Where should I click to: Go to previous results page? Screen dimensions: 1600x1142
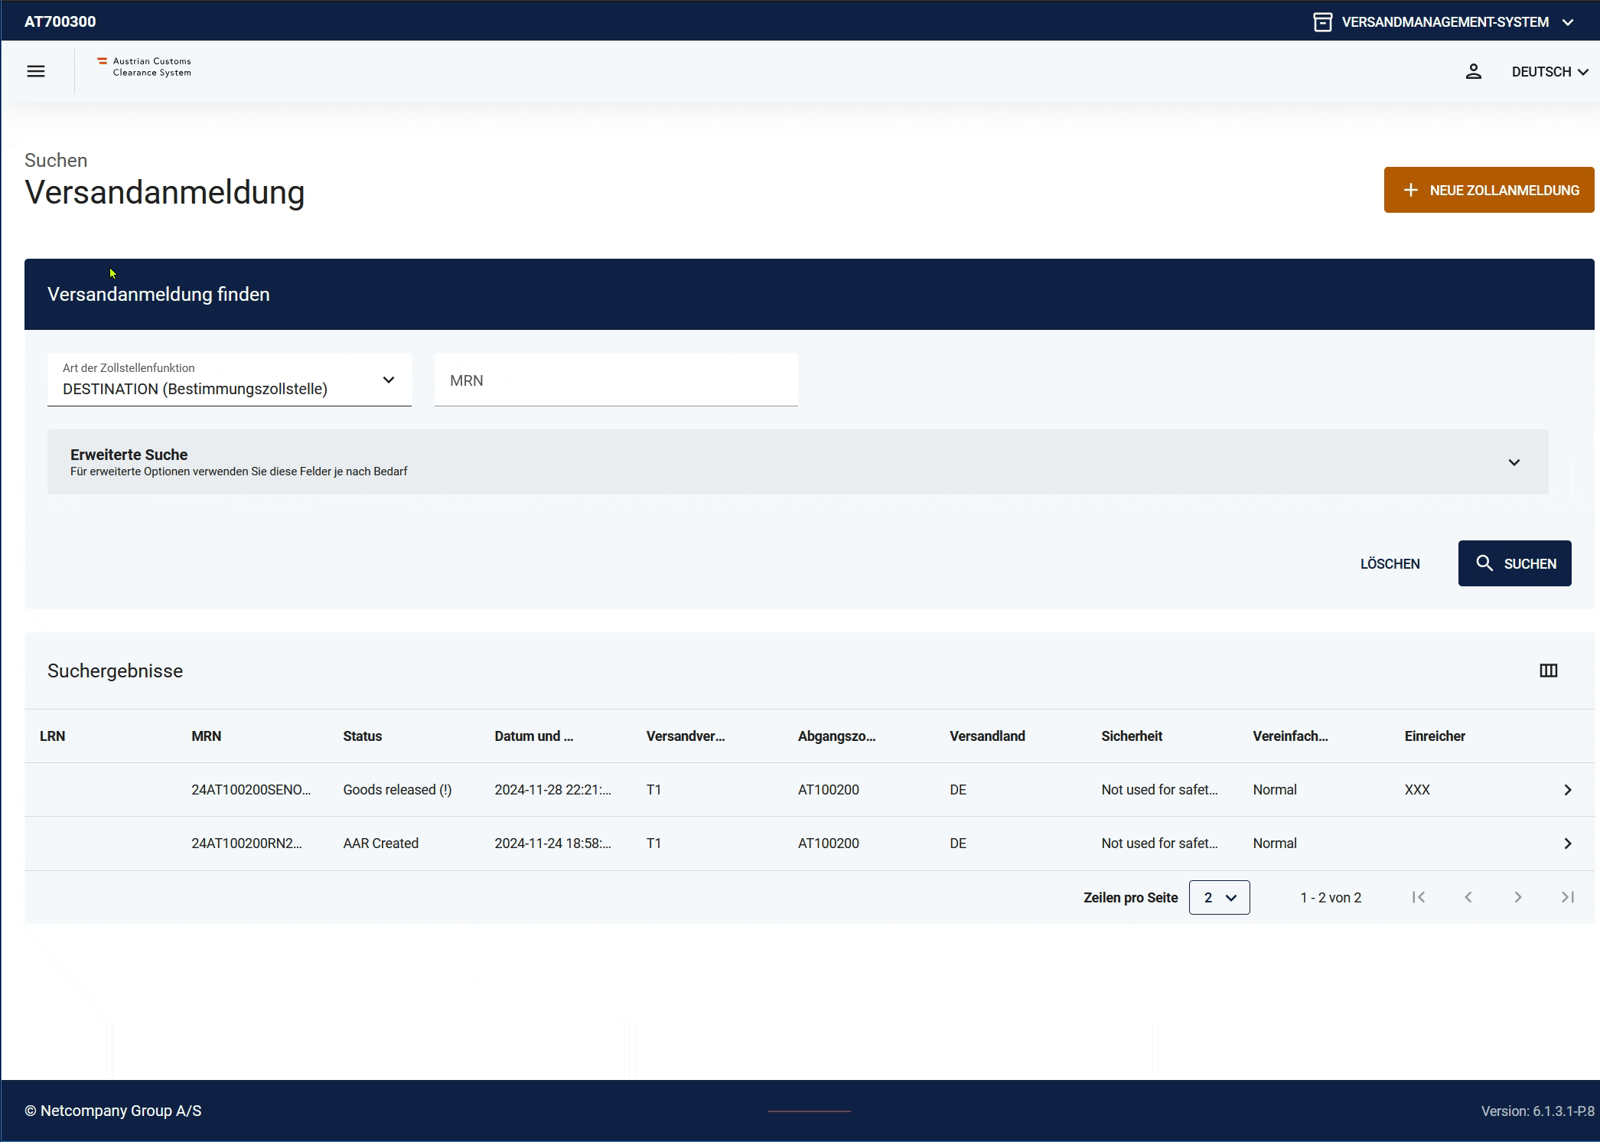pyautogui.click(x=1468, y=897)
